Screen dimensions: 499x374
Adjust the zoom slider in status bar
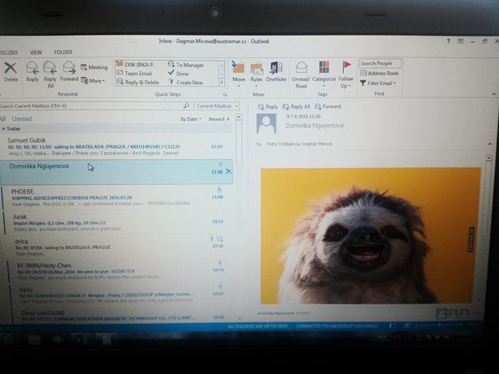point(439,326)
